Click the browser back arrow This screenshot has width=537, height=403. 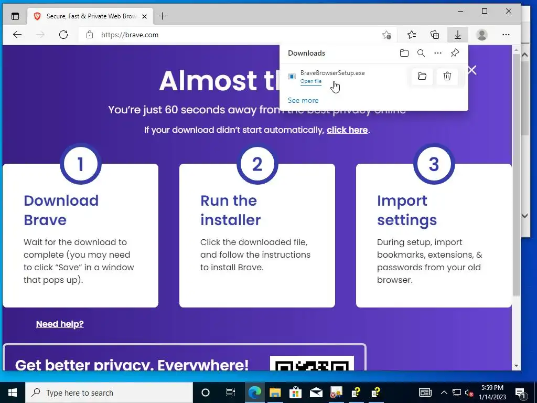[x=17, y=34]
